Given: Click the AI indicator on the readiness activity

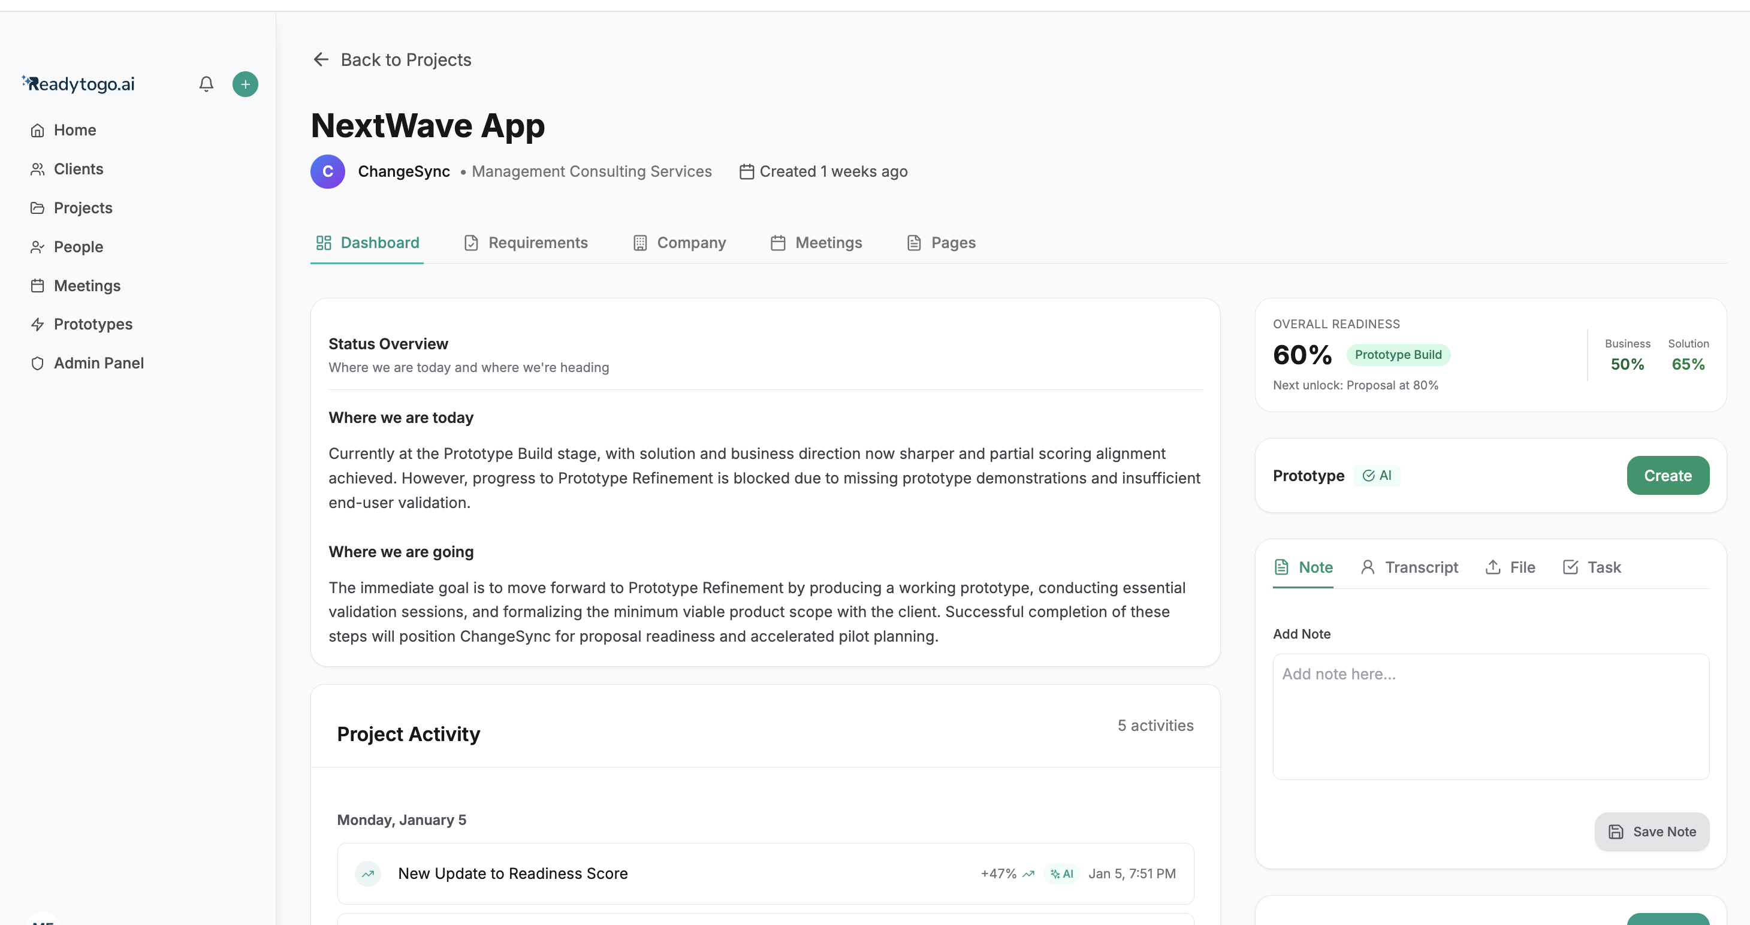Looking at the screenshot, I should (x=1062, y=874).
